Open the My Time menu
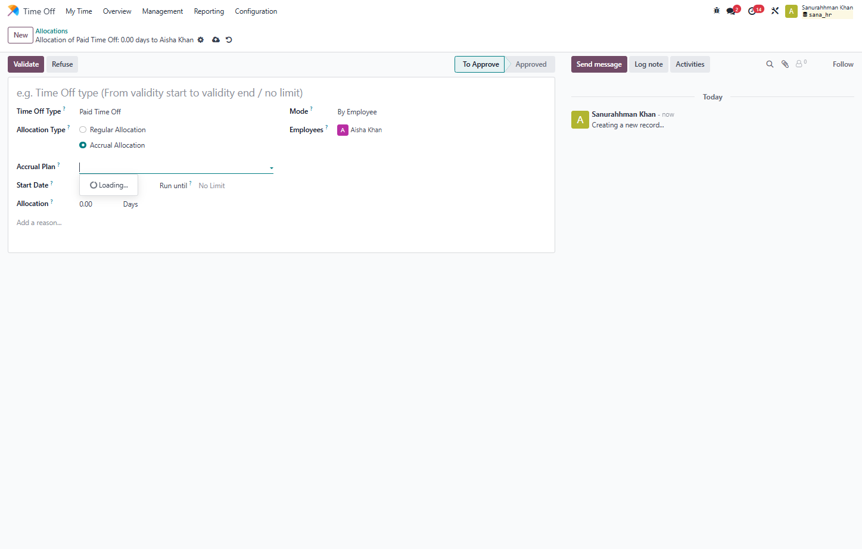This screenshot has height=549, width=862. pos(79,11)
